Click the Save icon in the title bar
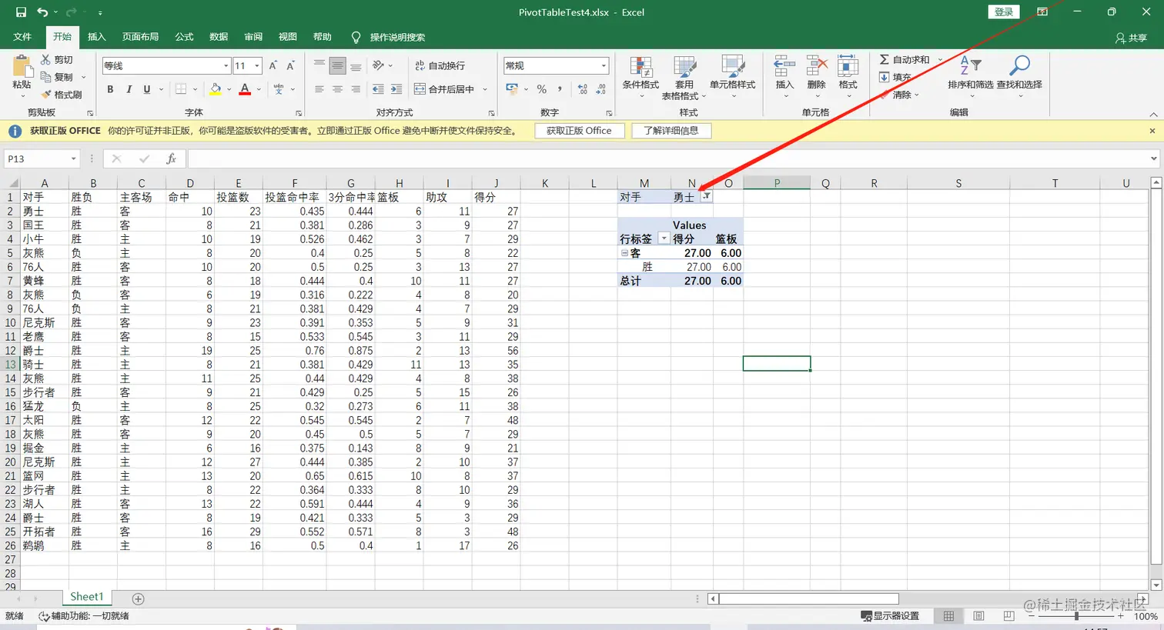1164x630 pixels. coord(21,12)
